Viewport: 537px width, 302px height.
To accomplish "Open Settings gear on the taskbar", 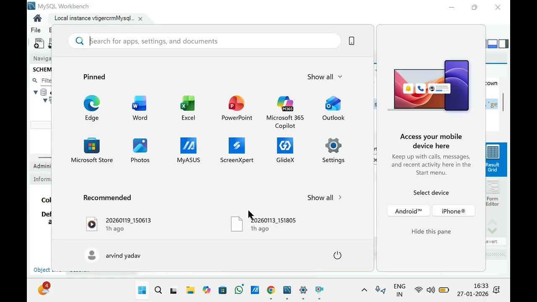I will click(x=303, y=290).
